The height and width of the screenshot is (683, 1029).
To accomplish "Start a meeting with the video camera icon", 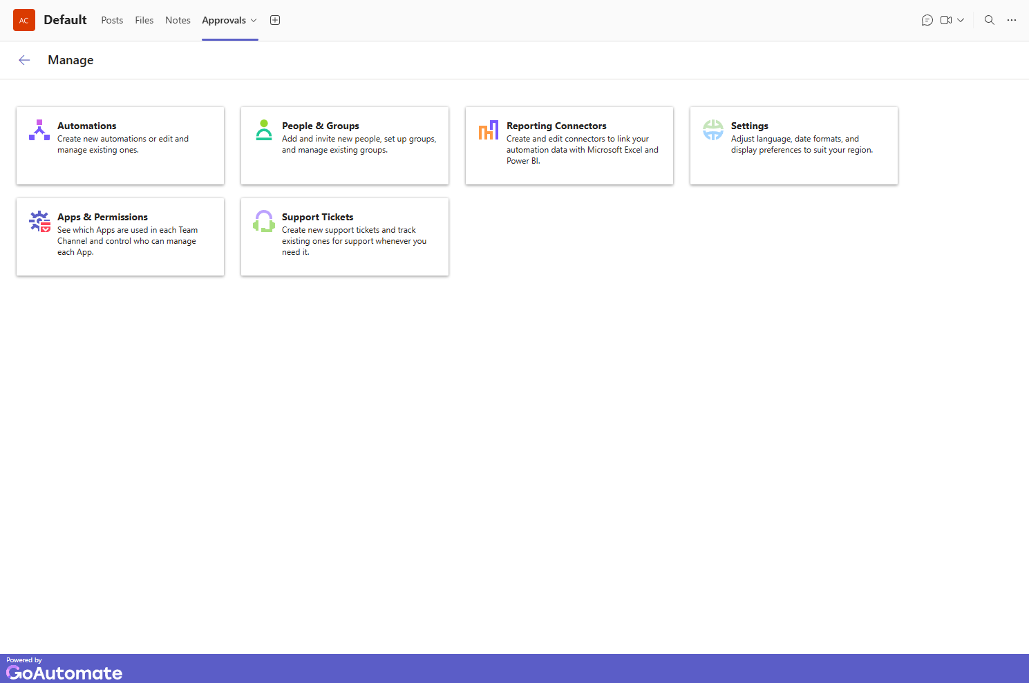I will point(946,20).
